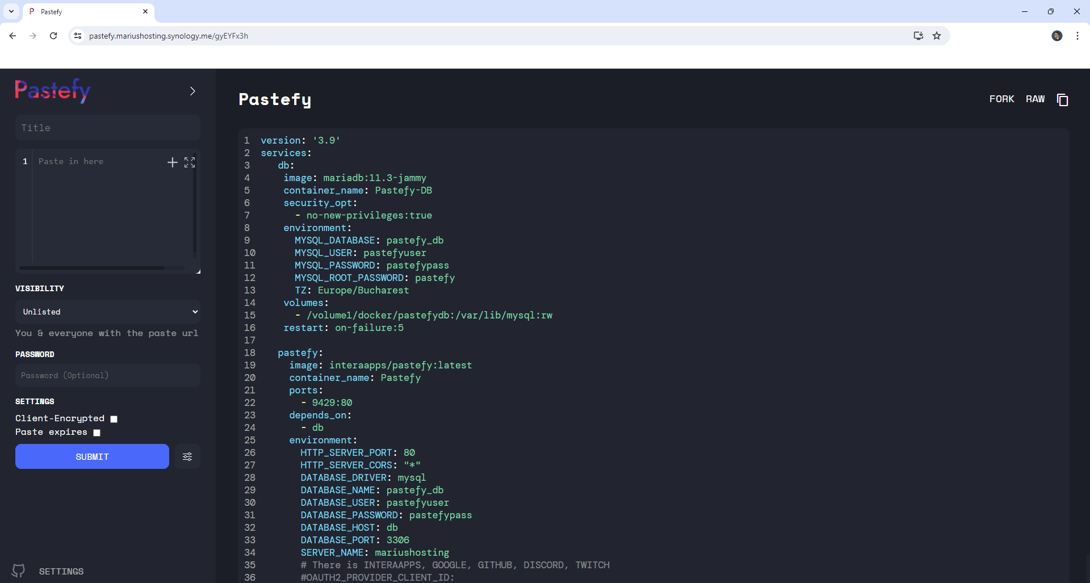Enable the Paste expires checkbox
Screen dimensions: 1090x583
[x=97, y=433]
